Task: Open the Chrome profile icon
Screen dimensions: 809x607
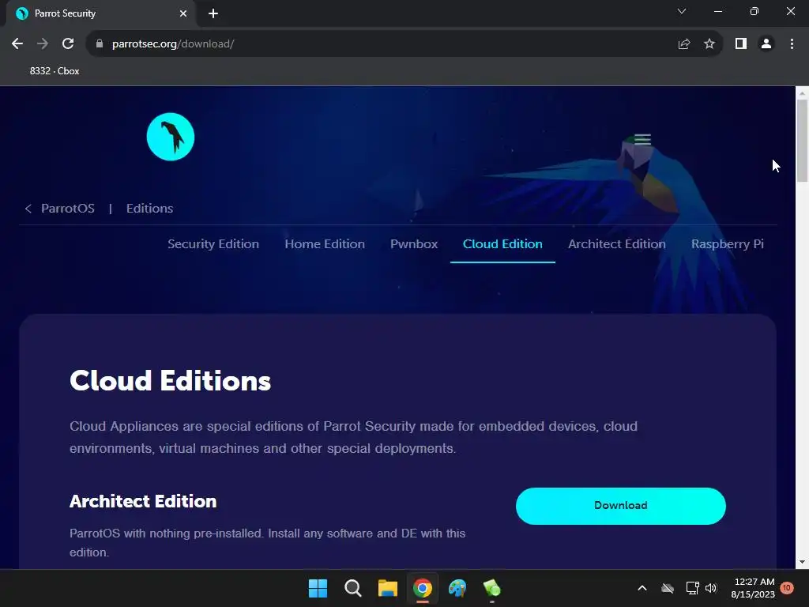Action: [x=766, y=44]
